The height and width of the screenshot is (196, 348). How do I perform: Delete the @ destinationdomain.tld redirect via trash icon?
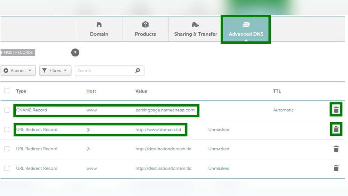tap(336, 149)
